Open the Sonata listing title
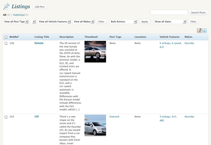 point(39,43)
